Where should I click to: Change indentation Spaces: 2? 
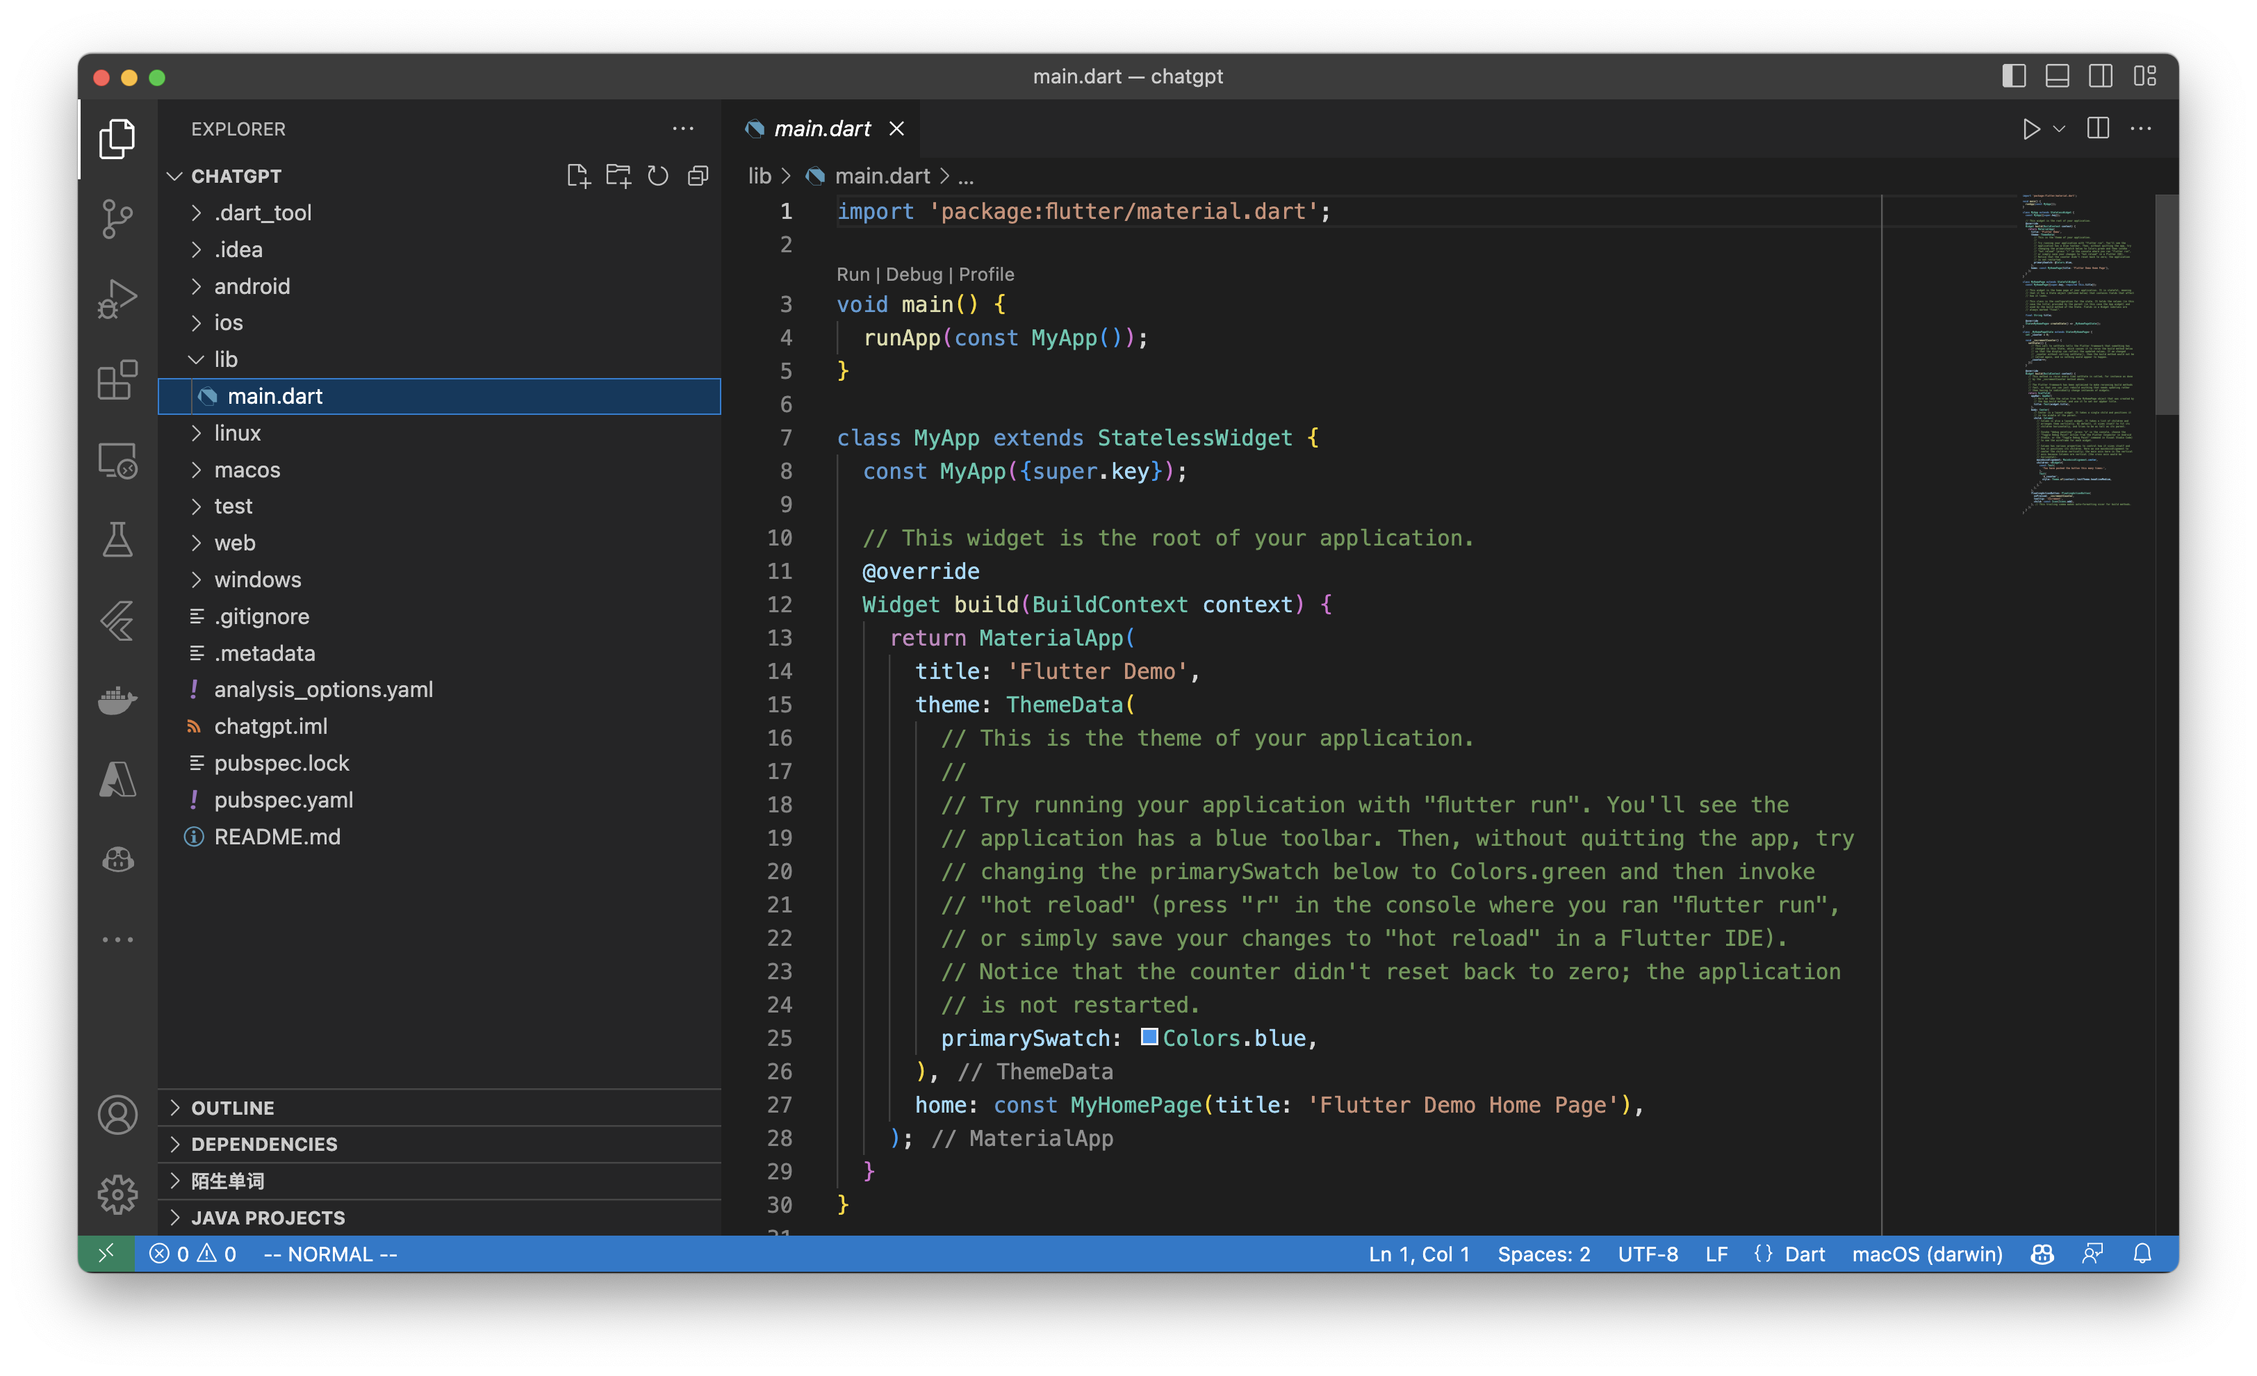(x=1543, y=1253)
